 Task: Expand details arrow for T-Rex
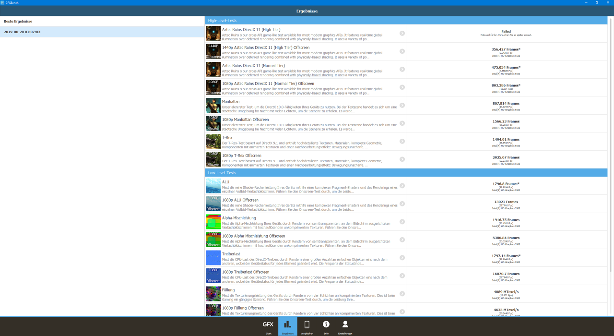tap(402, 141)
